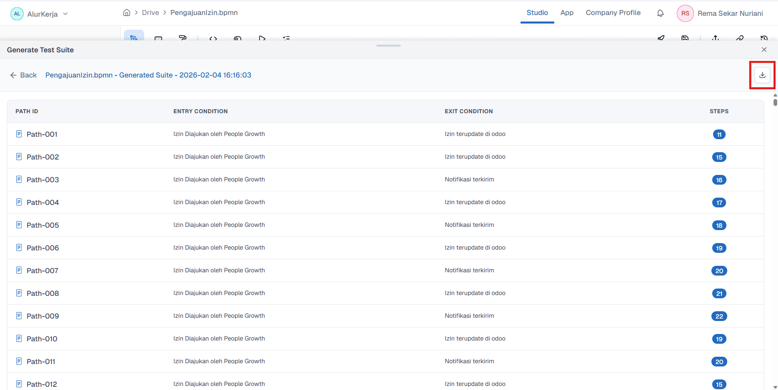Open the RS profile avatar menu
The width and height of the screenshot is (778, 390).
click(685, 13)
